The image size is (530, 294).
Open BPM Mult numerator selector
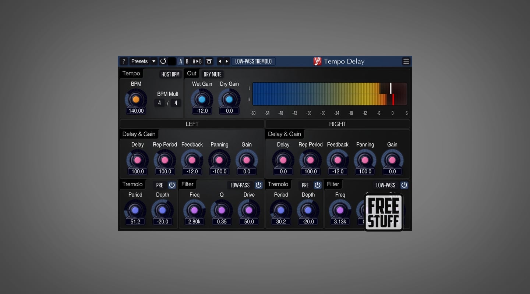[x=159, y=103]
